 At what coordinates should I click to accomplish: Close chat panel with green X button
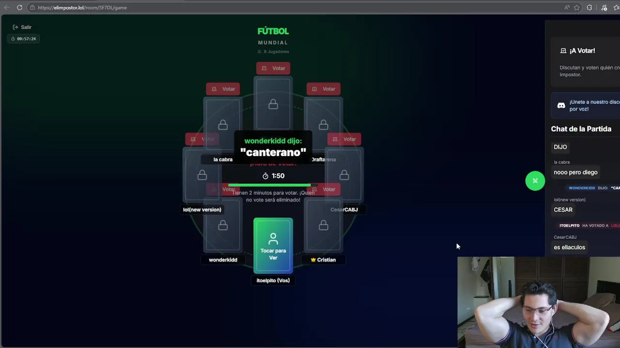point(535,181)
